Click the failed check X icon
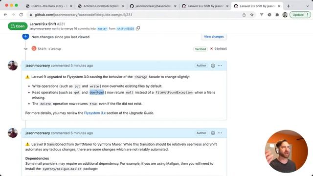The height and width of the screenshot is (176, 313). (x=211, y=49)
